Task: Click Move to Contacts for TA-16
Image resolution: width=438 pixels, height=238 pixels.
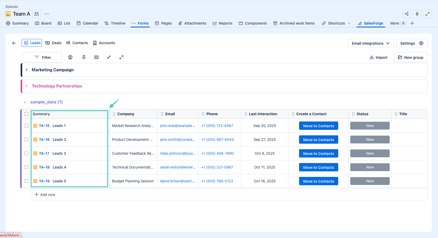Action: coord(318,140)
